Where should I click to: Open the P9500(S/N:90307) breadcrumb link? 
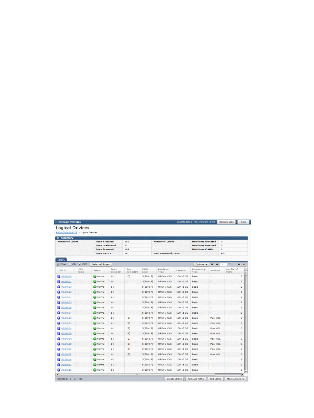pos(66,232)
